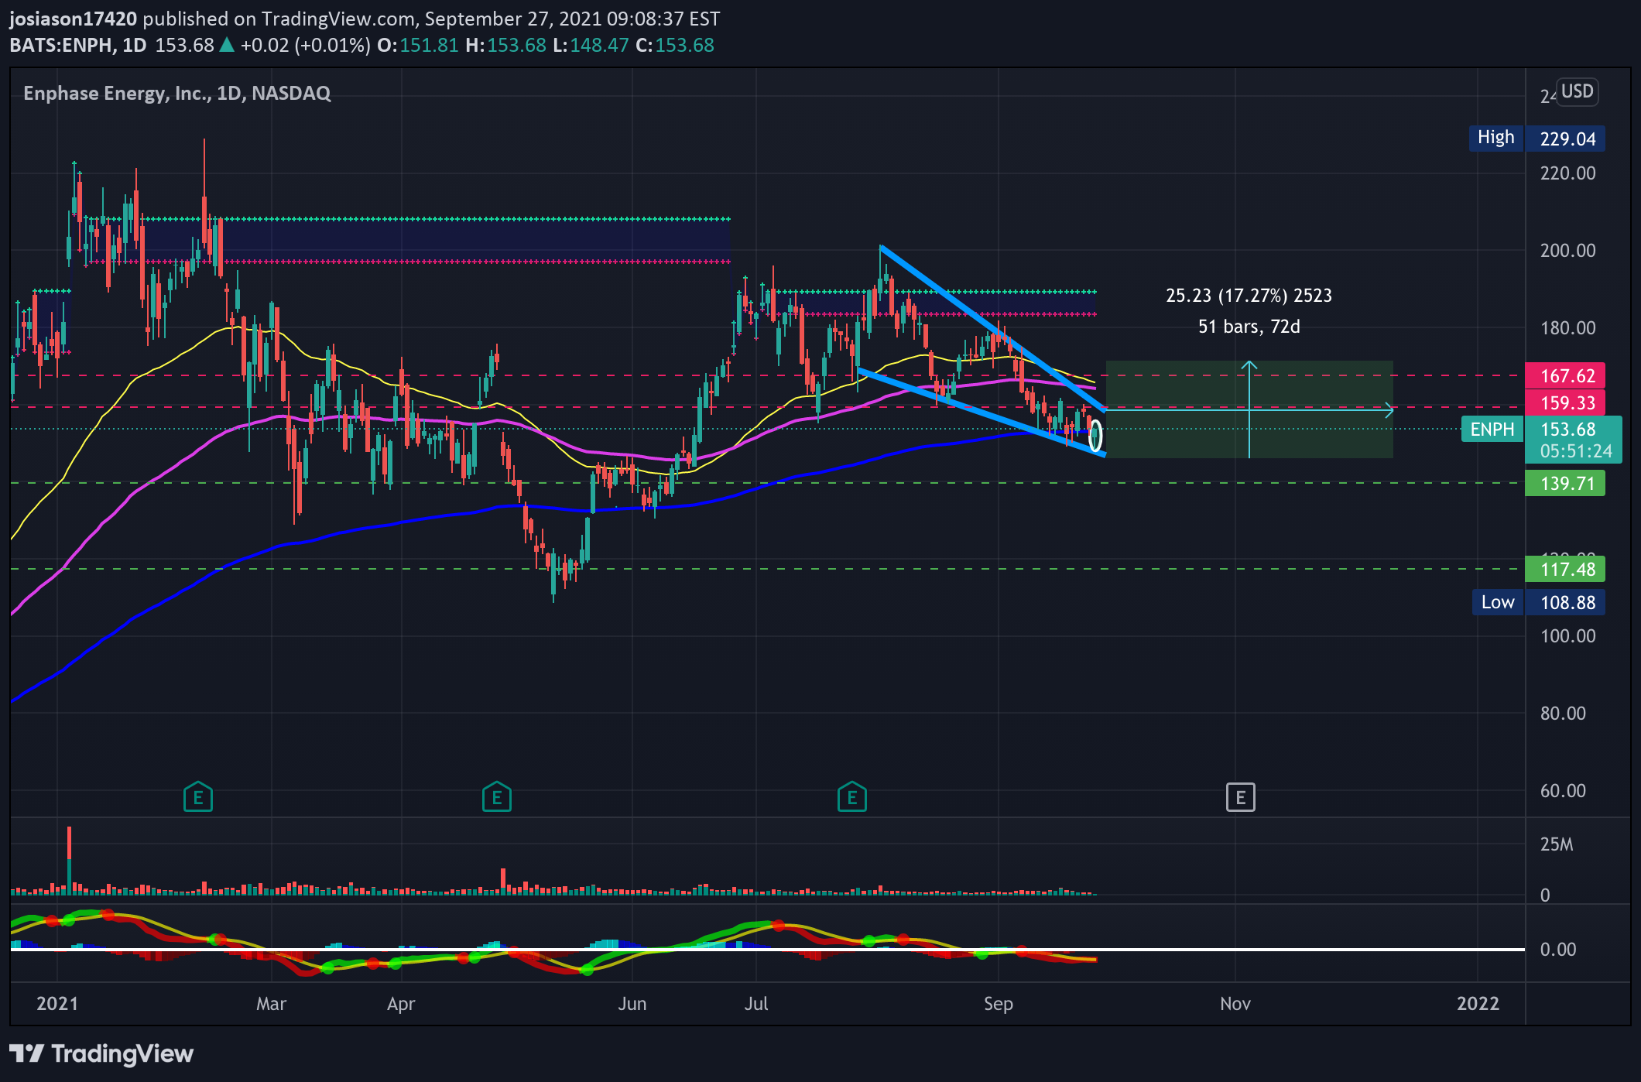1641x1082 pixels.
Task: Click josiason17420 author name
Action: pos(73,19)
